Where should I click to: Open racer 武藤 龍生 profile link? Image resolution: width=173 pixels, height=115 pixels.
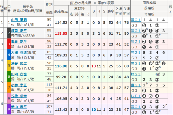click(x=19, y=42)
